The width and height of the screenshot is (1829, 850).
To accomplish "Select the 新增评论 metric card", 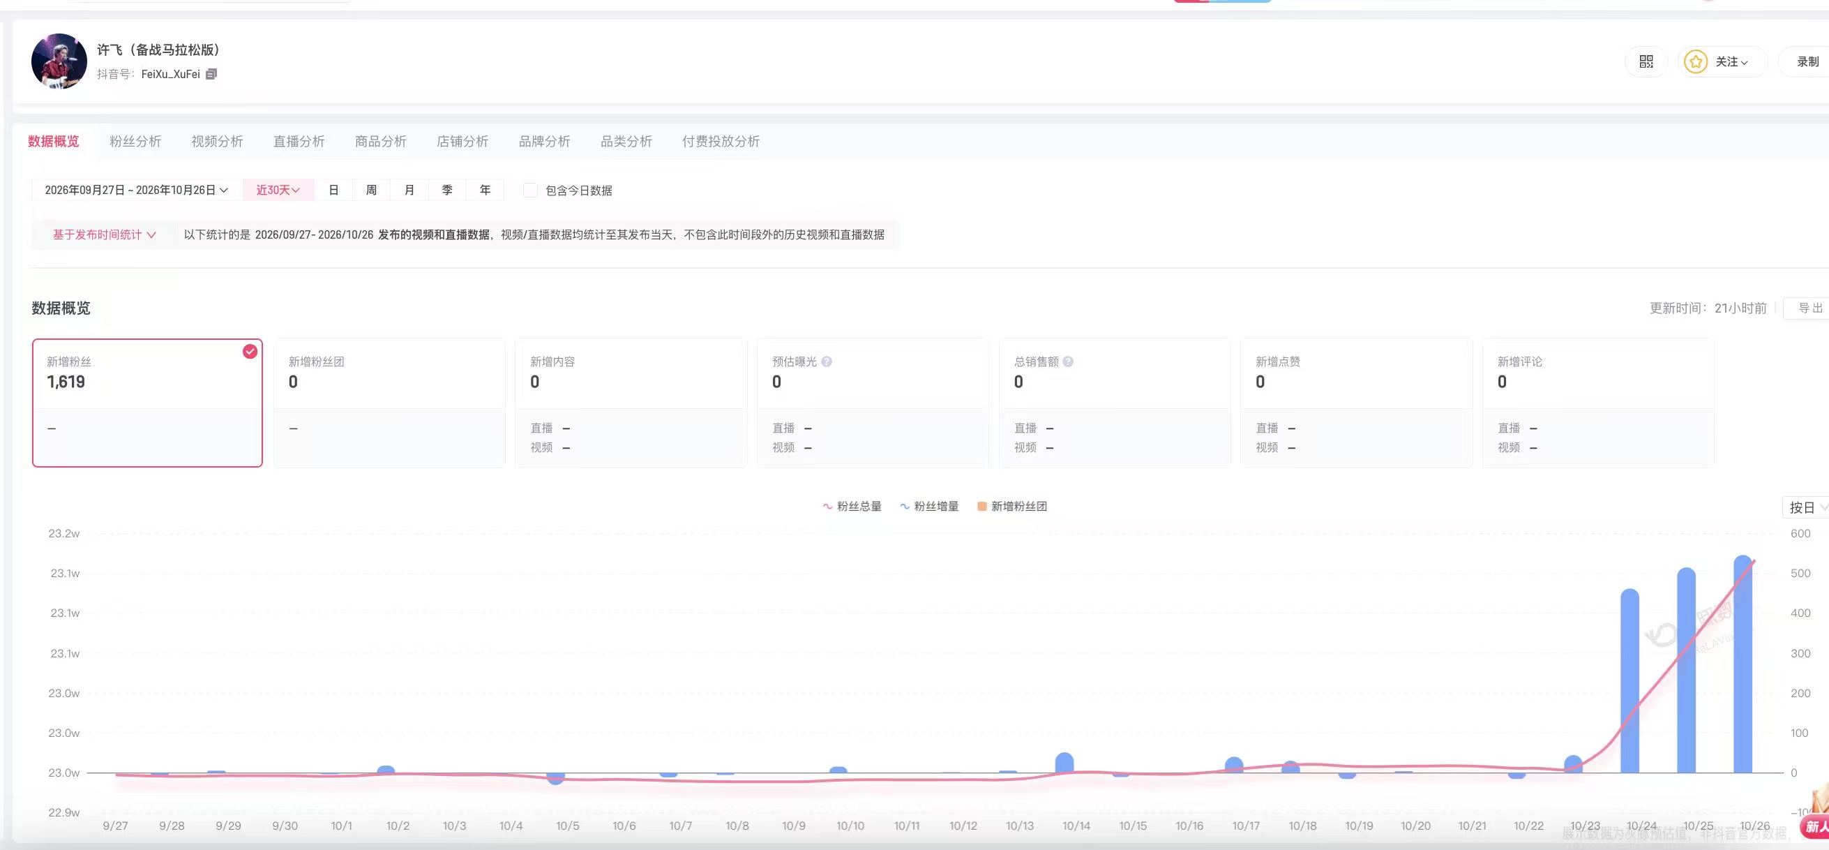I will coord(1598,403).
